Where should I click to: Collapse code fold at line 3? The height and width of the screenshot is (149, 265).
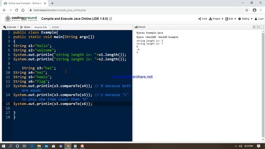click(11, 41)
